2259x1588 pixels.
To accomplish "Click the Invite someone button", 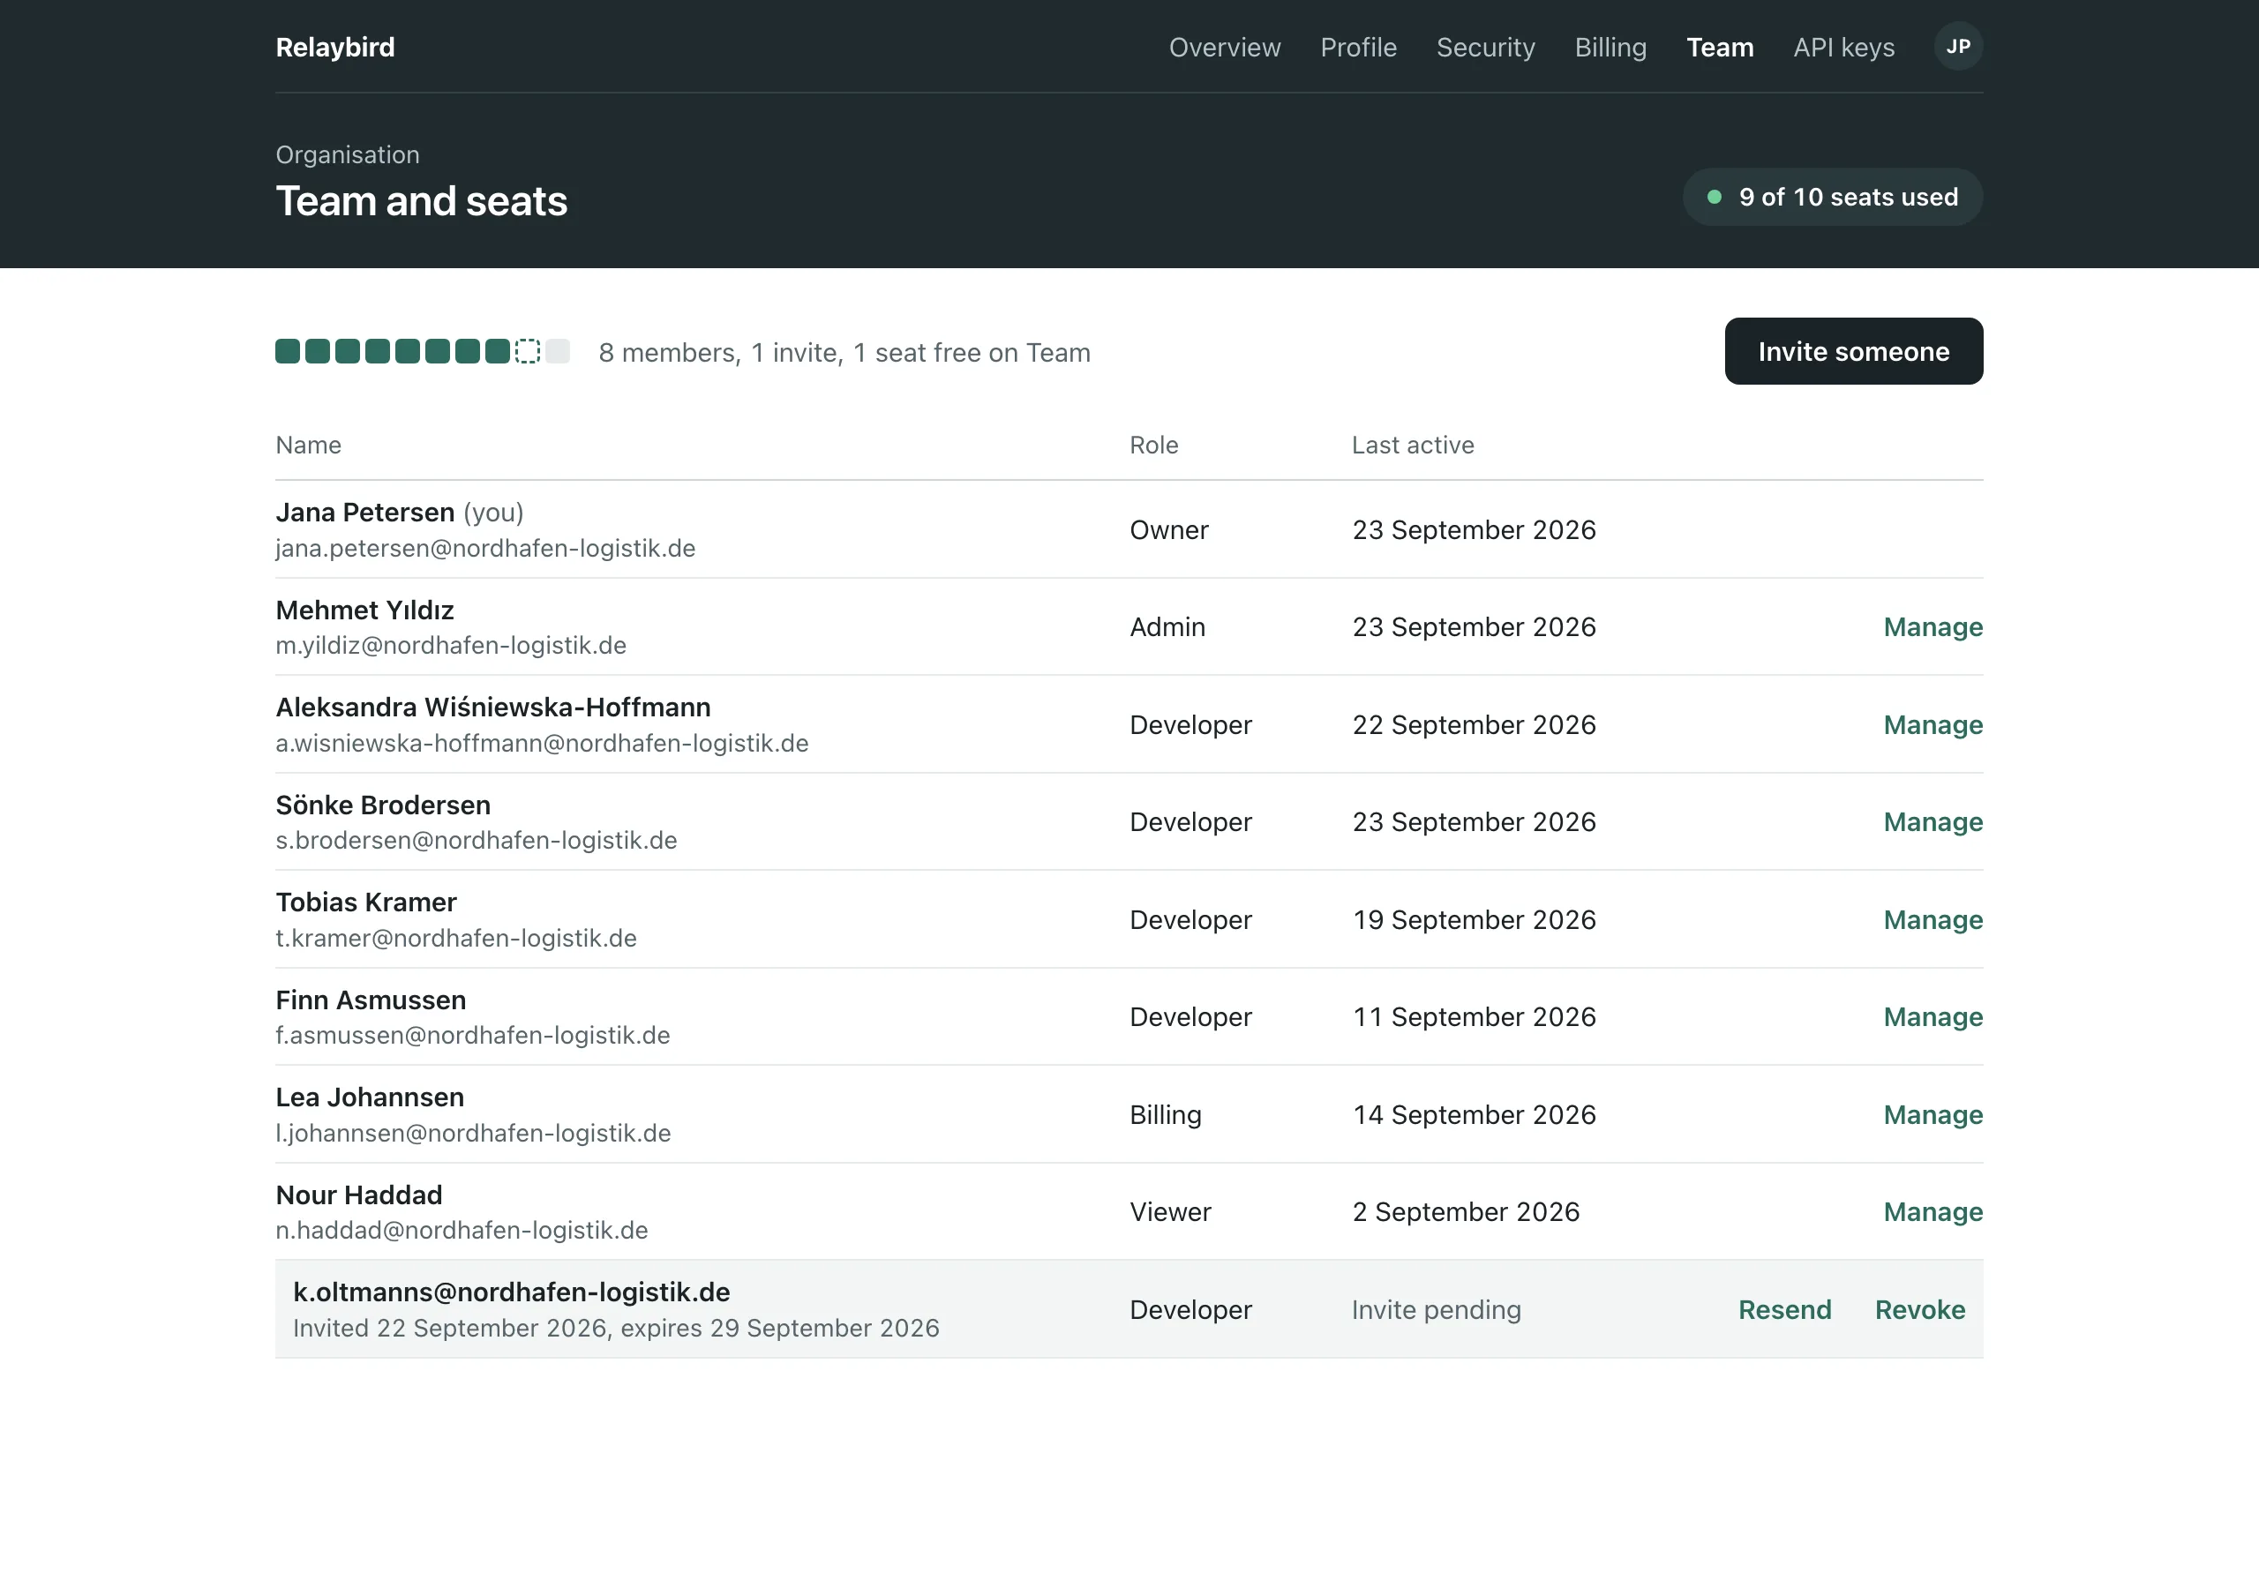I will 1854,351.
